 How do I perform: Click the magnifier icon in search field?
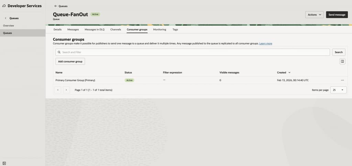click(59, 52)
